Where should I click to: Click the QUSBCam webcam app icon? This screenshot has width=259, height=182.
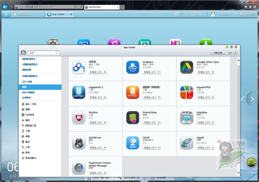pos(79,143)
